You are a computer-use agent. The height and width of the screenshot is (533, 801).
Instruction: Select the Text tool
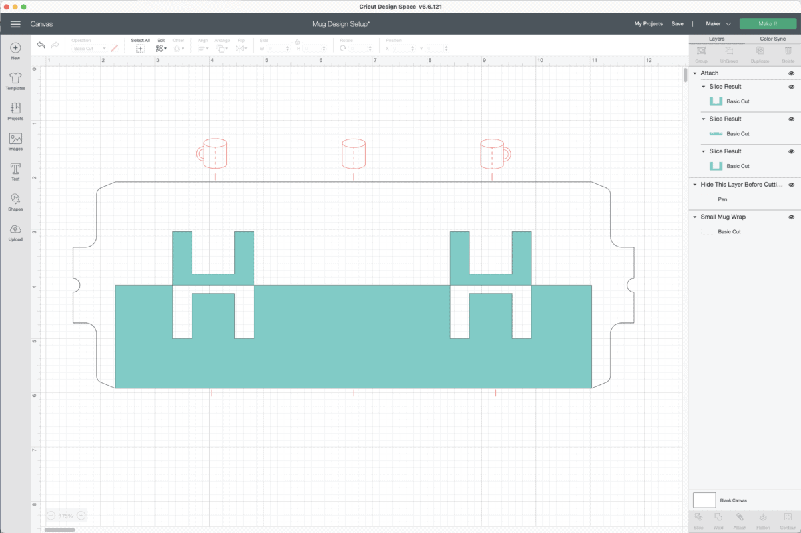pyautogui.click(x=15, y=170)
